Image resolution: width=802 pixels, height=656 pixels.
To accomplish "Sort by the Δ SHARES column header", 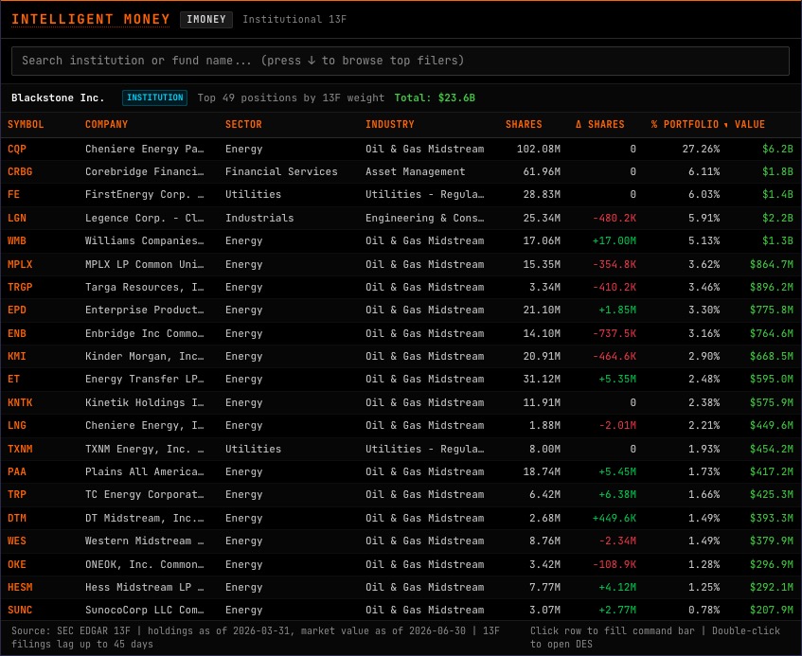I will coord(599,124).
